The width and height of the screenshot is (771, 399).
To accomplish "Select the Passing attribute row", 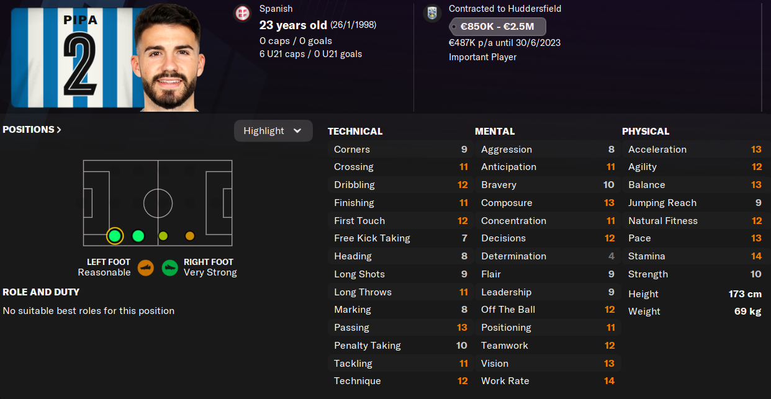I will coord(400,328).
